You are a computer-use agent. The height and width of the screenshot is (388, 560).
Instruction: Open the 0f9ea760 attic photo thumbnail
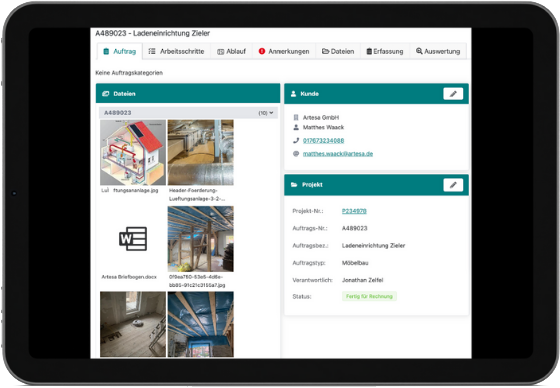(200, 239)
